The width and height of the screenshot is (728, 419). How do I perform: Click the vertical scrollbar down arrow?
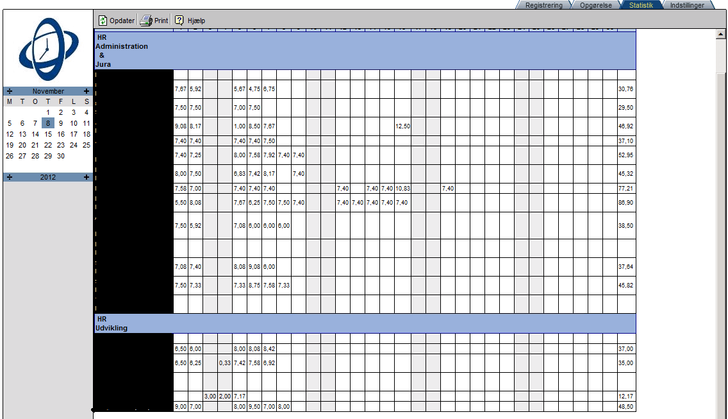[x=720, y=414]
